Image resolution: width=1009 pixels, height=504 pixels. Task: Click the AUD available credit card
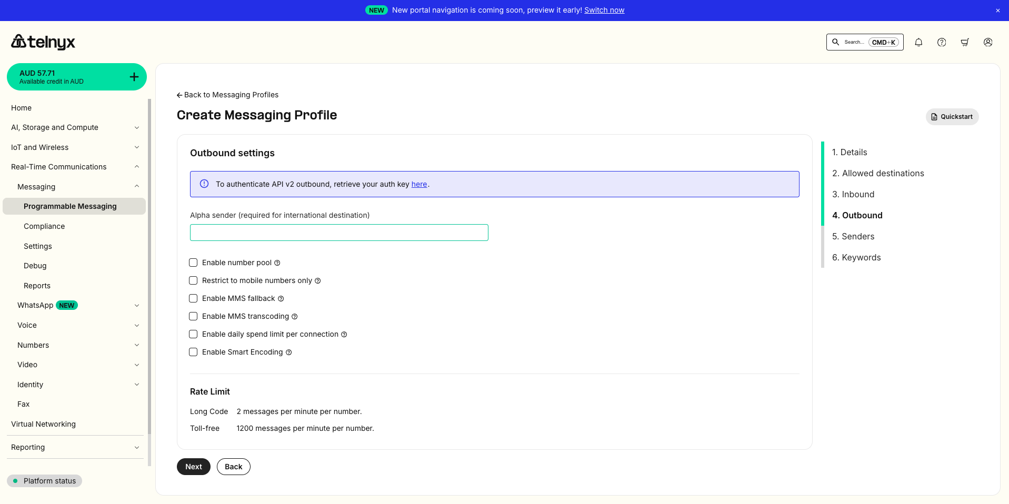point(68,76)
